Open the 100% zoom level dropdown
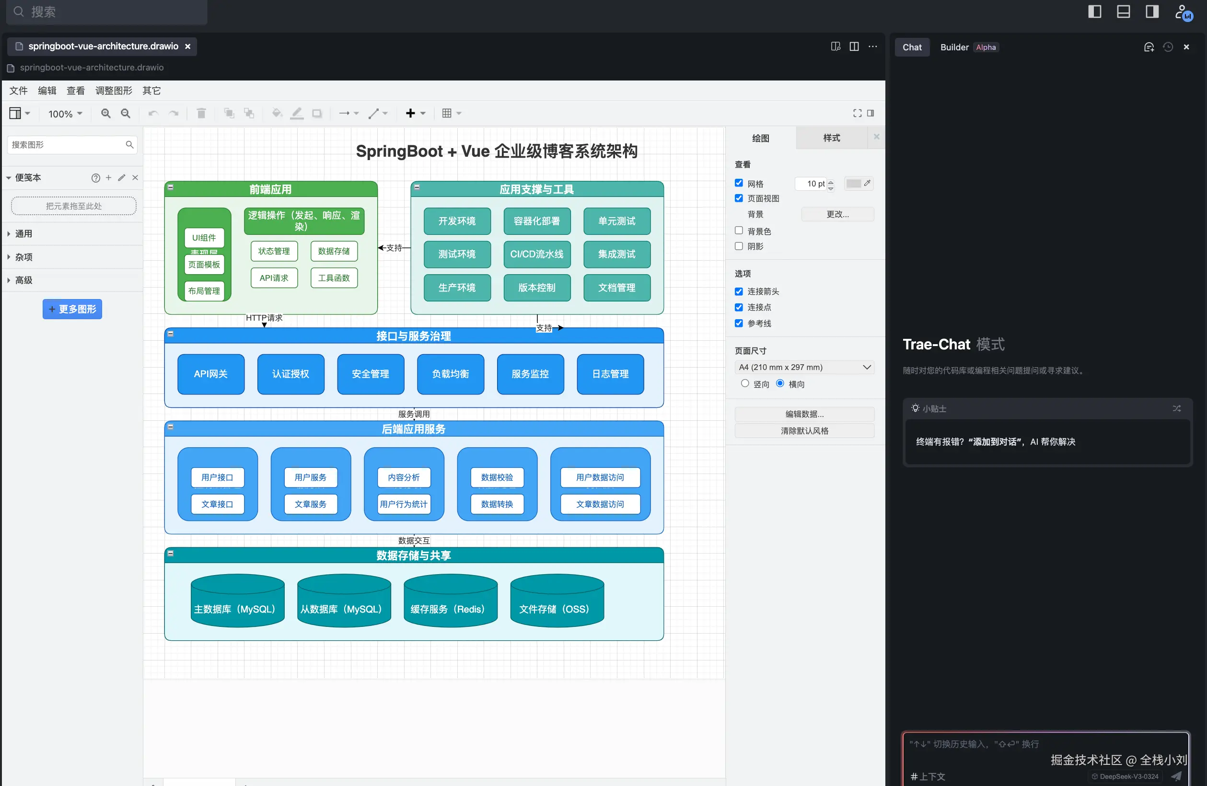Screen dimensions: 1207x786 pos(65,114)
